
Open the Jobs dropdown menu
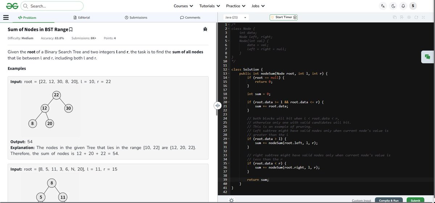coord(258,6)
